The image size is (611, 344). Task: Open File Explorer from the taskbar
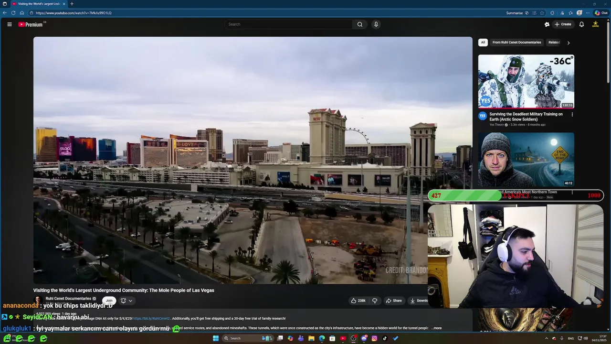[x=311, y=338]
